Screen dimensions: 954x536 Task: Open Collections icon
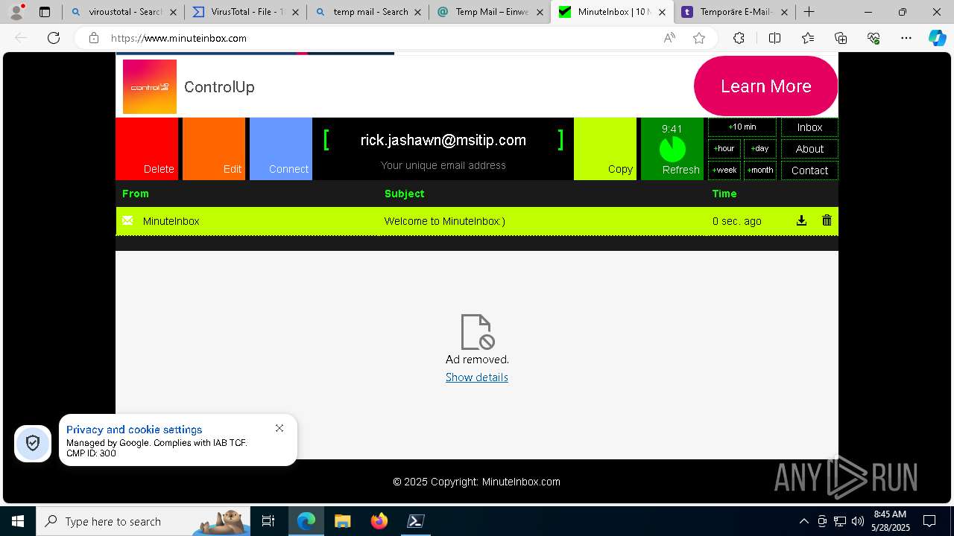841,38
